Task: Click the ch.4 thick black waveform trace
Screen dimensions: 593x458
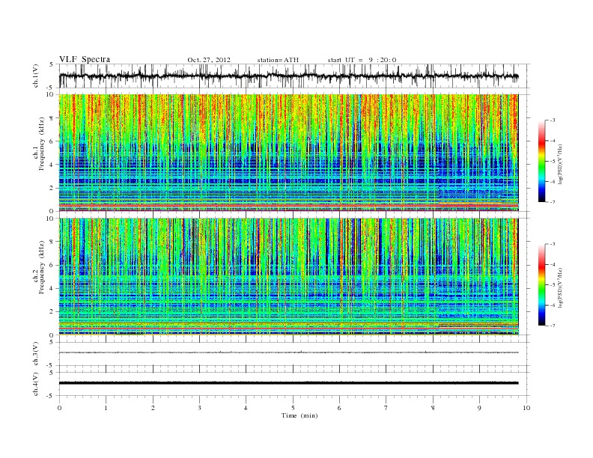Action: [288, 383]
